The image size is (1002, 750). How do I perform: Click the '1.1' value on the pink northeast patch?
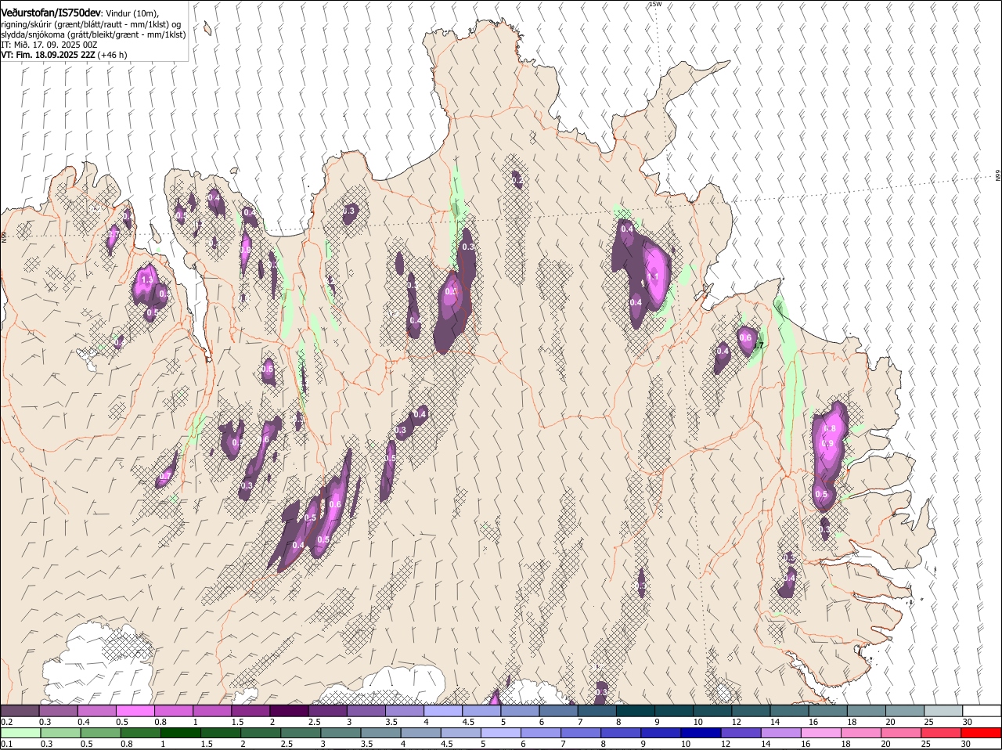pyautogui.click(x=653, y=277)
